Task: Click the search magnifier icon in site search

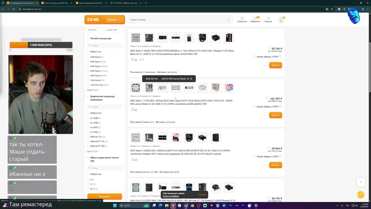Action: coord(228,20)
